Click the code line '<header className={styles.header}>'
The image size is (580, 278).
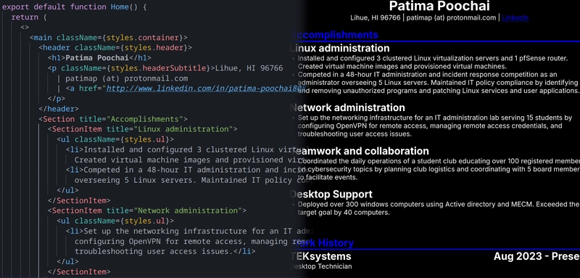pos(115,48)
